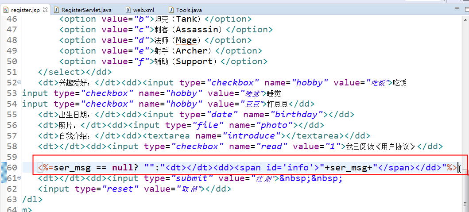Click the XML file icon on web.xml tab
This screenshot has height=212, width=469.
coord(128,10)
